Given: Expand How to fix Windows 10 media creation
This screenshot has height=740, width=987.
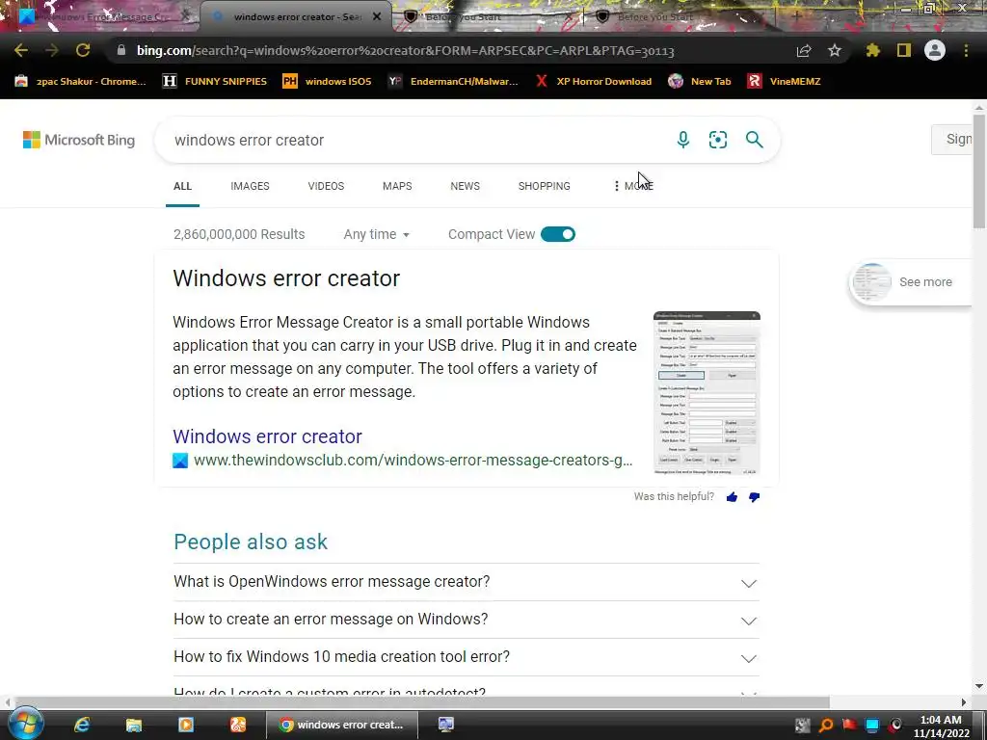Looking at the screenshot, I should pyautogui.click(x=467, y=657).
